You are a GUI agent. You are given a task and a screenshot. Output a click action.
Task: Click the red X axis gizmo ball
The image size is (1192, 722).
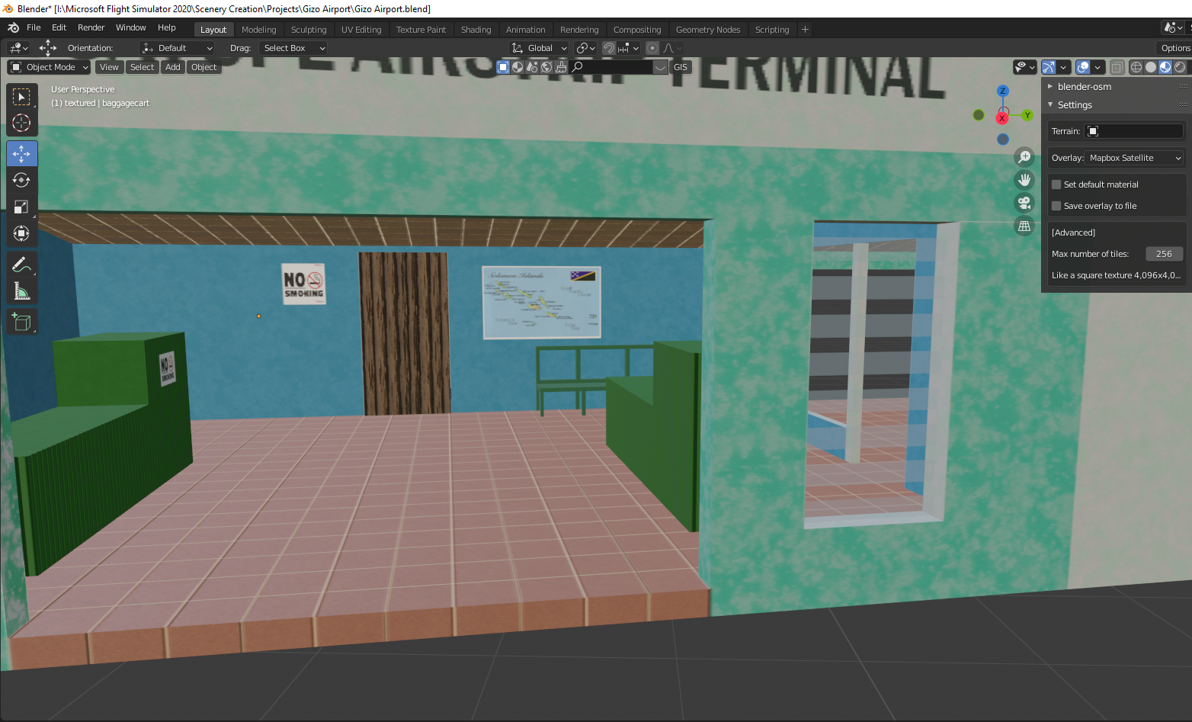click(1002, 117)
